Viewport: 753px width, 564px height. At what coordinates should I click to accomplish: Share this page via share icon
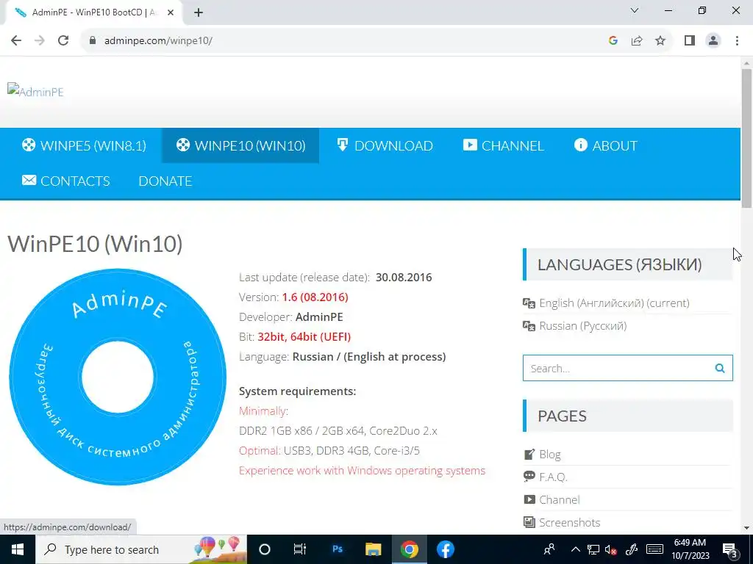coord(637,40)
